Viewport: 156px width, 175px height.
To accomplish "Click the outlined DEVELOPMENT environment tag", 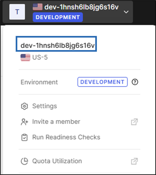I will click(102, 82).
